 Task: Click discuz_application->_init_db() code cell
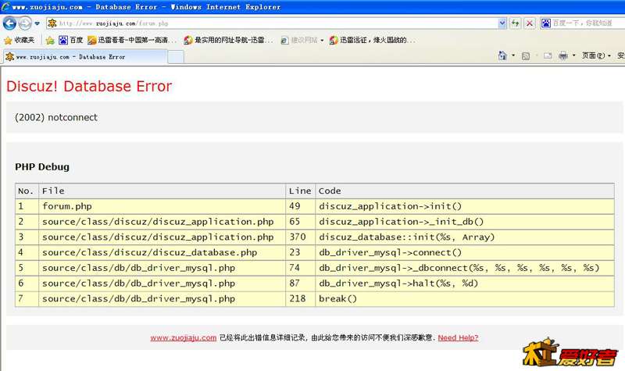[465, 222]
